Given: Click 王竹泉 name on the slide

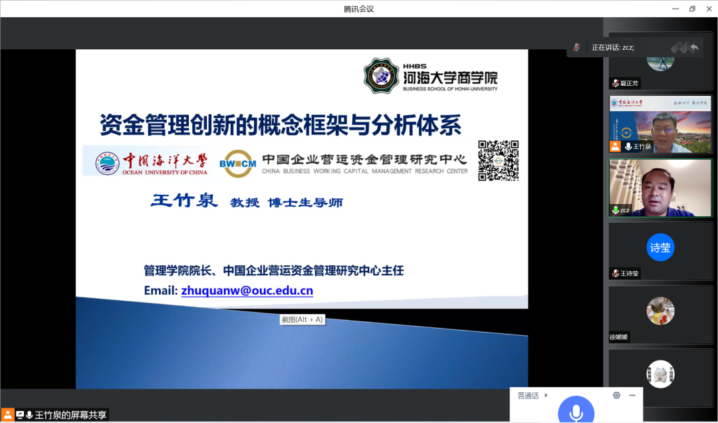Looking at the screenshot, I should coord(184,200).
